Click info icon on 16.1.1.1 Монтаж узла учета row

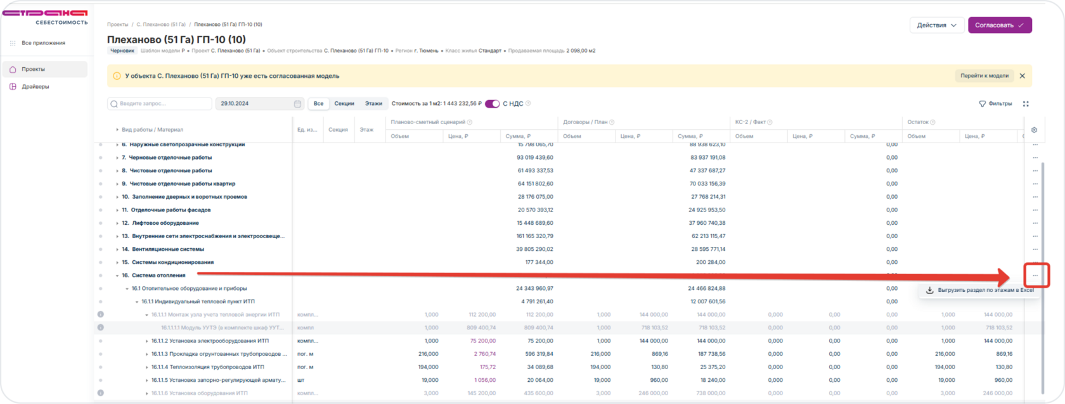tap(101, 315)
